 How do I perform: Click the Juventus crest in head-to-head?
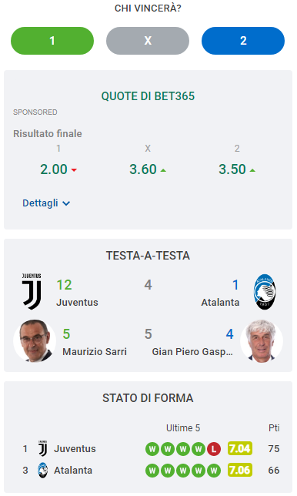click(x=32, y=291)
